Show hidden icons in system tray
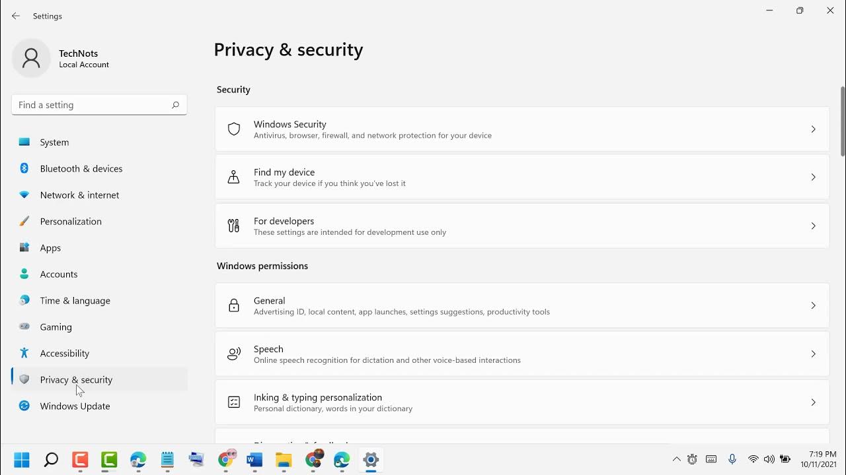 click(x=676, y=459)
